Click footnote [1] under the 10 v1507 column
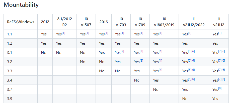The width and height of the screenshot is (233, 107). (88, 33)
